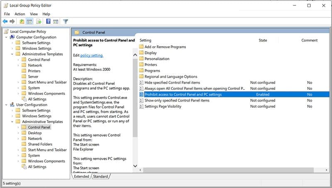This screenshot has height=188, width=332.
Task: Switch to the Standard tab
Action: [x=100, y=176]
